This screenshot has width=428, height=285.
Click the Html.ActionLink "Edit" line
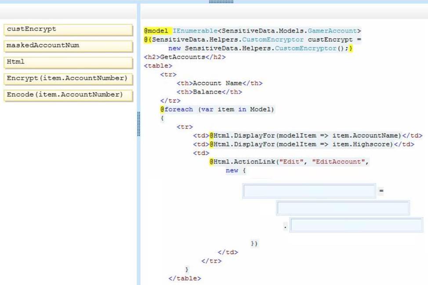click(289, 162)
